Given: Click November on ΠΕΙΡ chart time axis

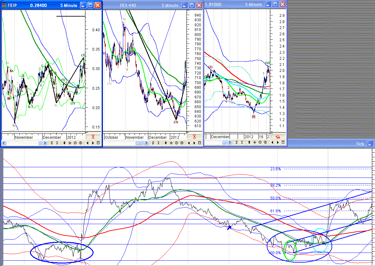Looking at the screenshot, I should [24, 138].
